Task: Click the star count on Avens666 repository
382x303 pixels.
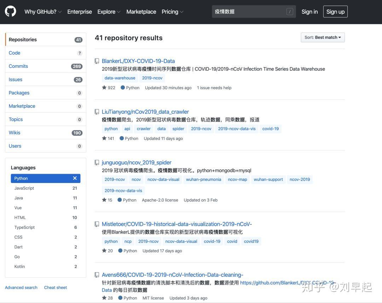Action: click(x=110, y=298)
